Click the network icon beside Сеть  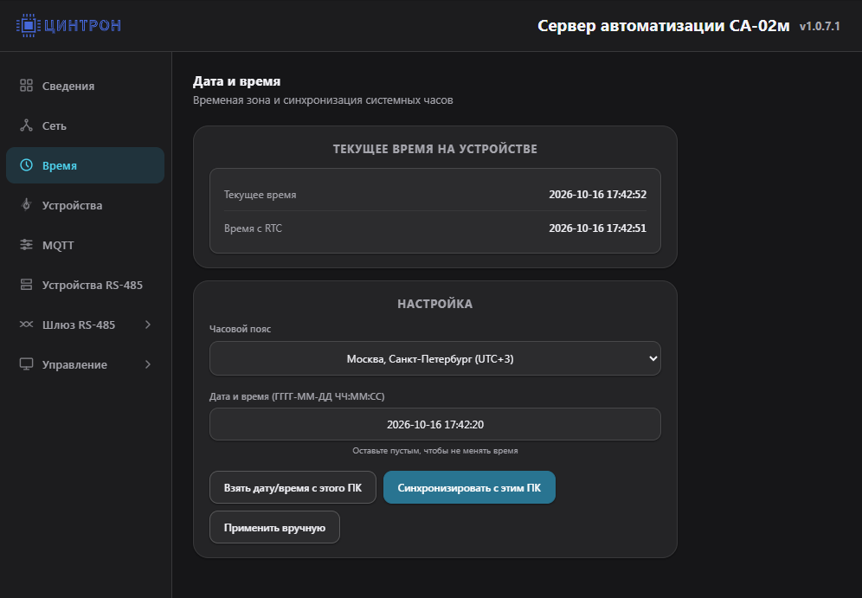click(26, 125)
